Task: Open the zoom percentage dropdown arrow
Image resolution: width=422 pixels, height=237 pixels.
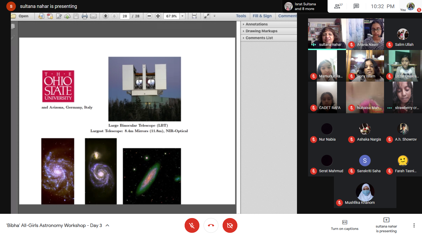Action: point(182,16)
